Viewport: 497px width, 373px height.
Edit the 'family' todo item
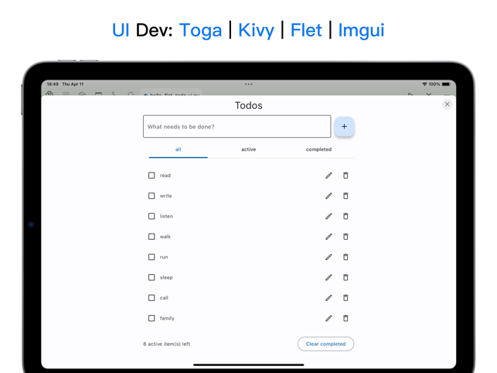(x=328, y=318)
